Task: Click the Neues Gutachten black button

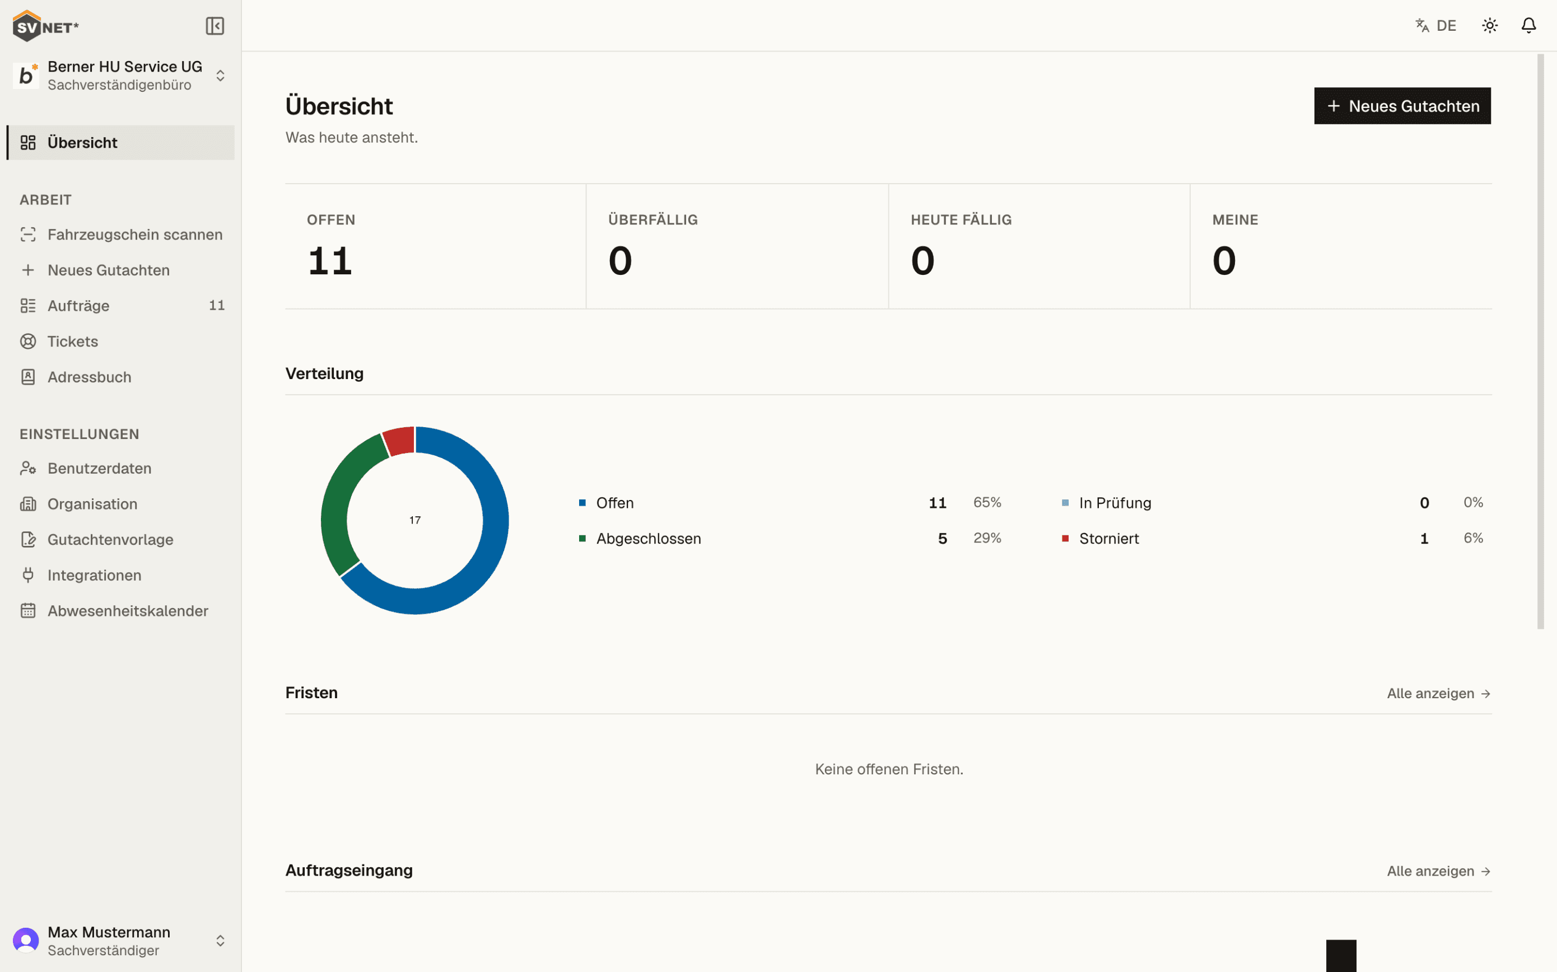Action: click(1402, 106)
